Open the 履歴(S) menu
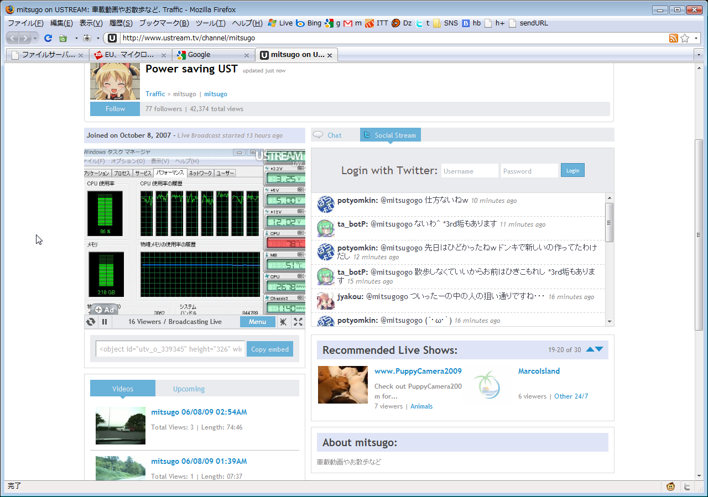Screen dimensions: 708x497 coord(121,23)
